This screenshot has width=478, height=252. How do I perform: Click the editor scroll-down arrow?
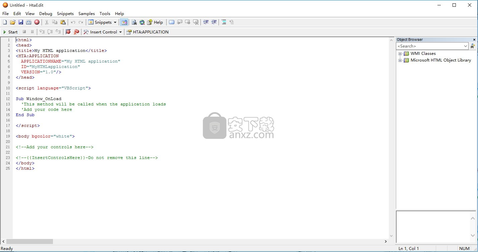(x=391, y=236)
